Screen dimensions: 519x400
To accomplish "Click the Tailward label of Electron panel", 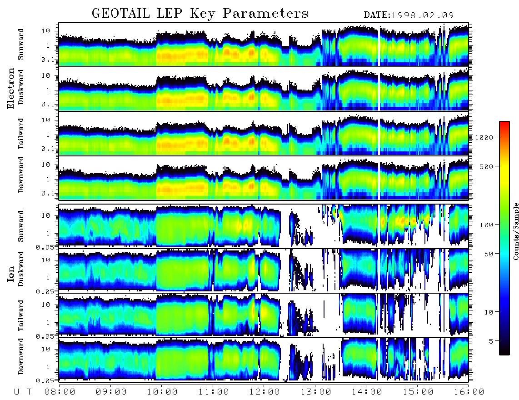I will [21, 134].
